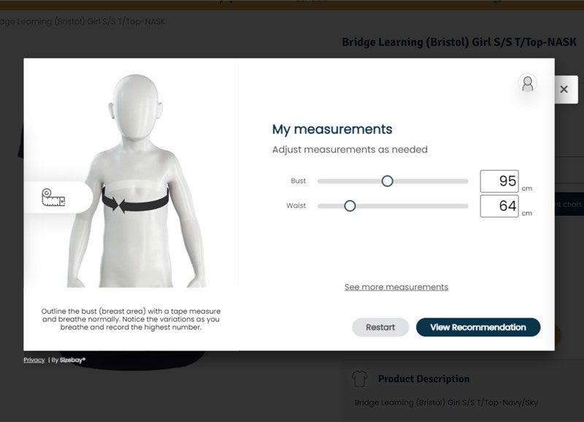Click the tape measure icon tab
This screenshot has height=422, width=584.
pos(53,197)
